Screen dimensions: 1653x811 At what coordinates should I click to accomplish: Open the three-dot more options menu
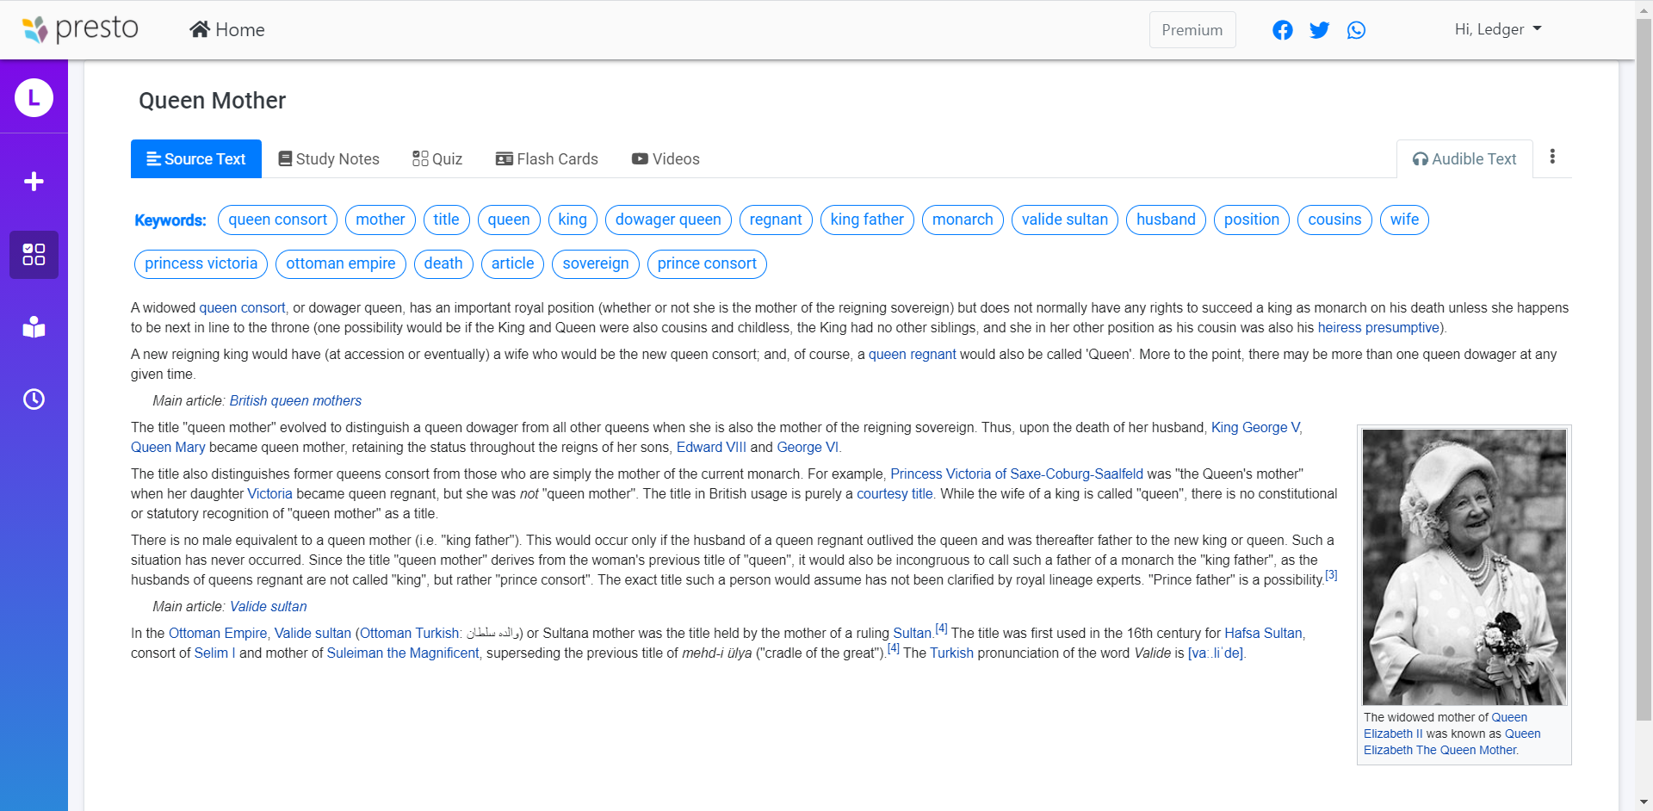coord(1552,157)
